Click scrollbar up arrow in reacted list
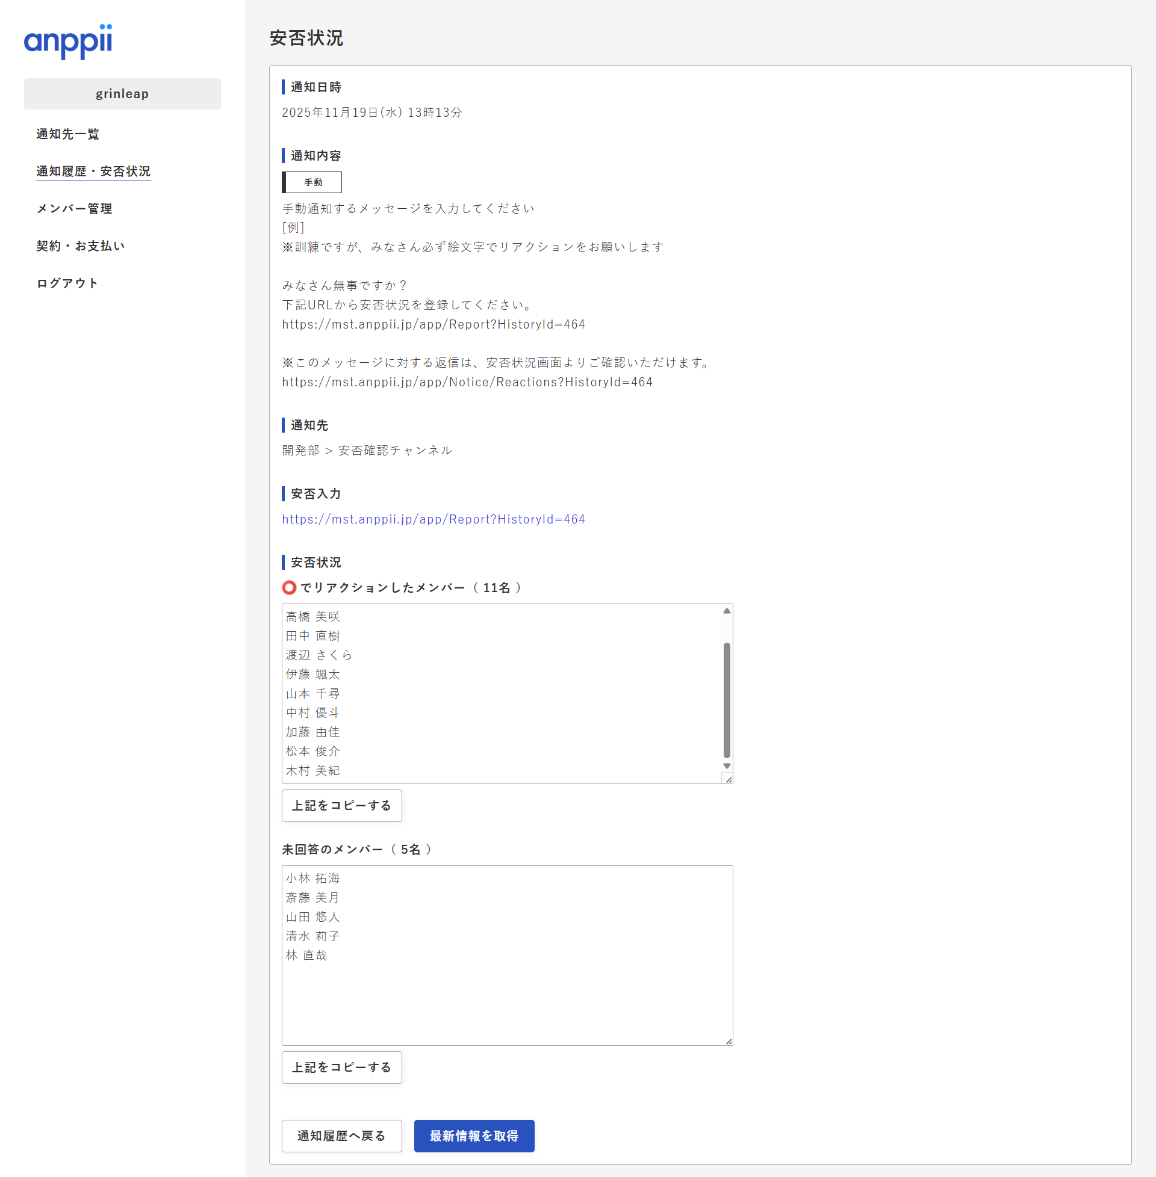 pos(727,611)
